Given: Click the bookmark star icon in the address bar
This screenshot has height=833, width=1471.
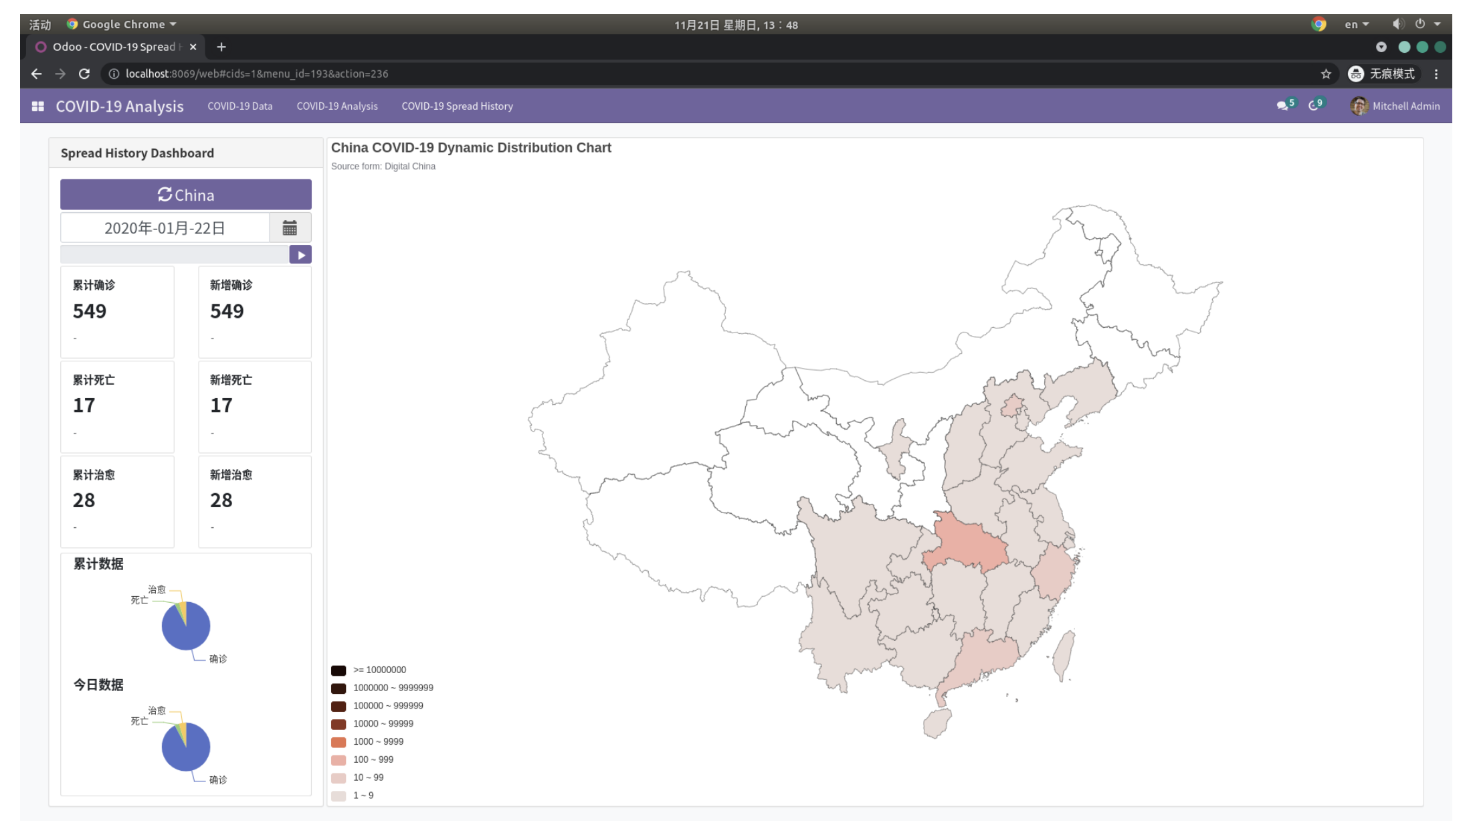Looking at the screenshot, I should 1327,74.
